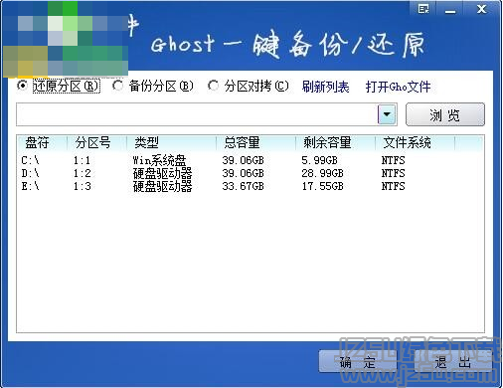Image resolution: width=503 pixels, height=388 pixels.
Task: Sort by the 分区号 column header
Action: 96,143
